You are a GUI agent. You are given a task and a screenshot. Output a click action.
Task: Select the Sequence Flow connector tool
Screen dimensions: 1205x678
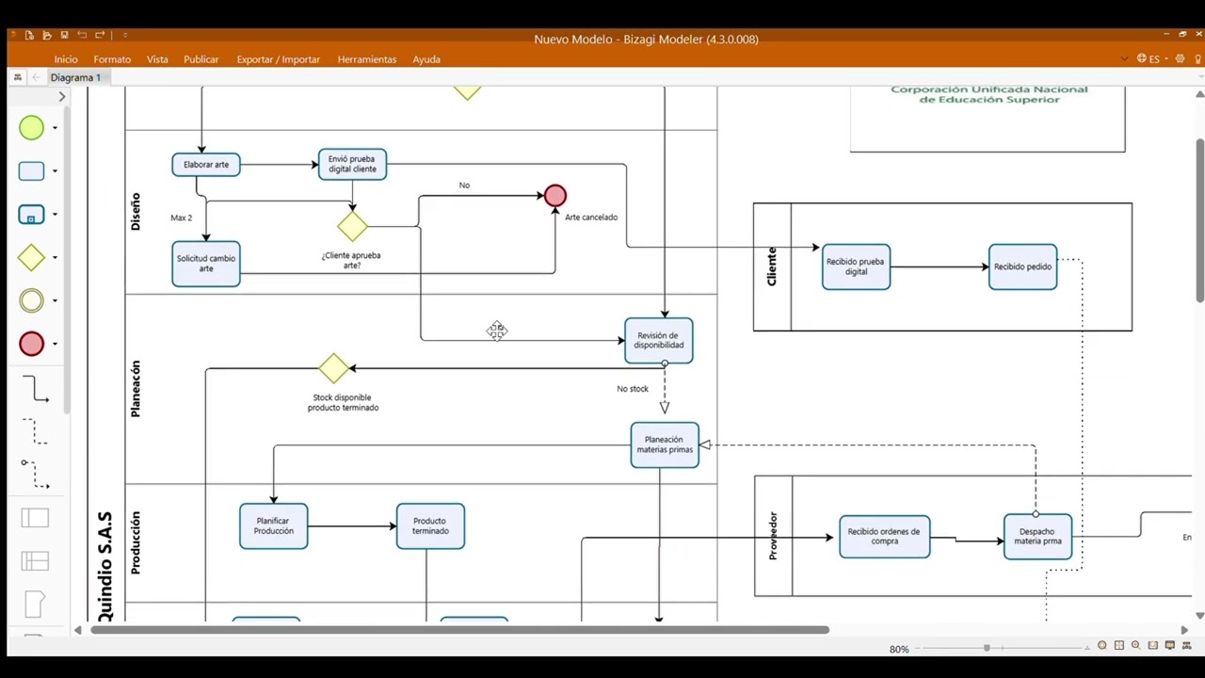click(35, 389)
